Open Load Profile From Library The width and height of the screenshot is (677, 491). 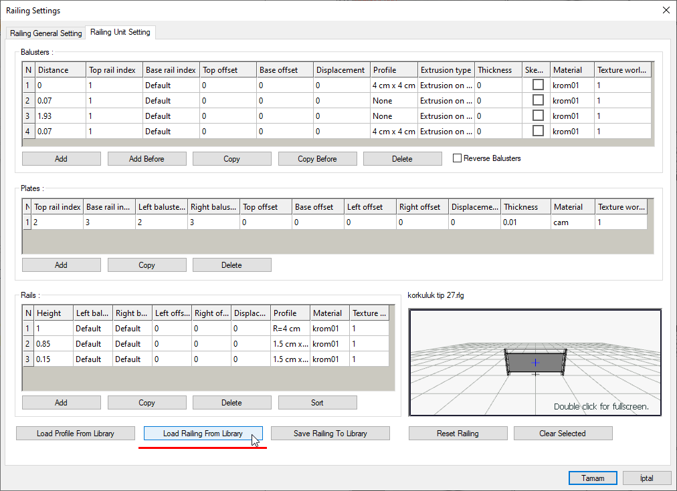click(x=75, y=434)
